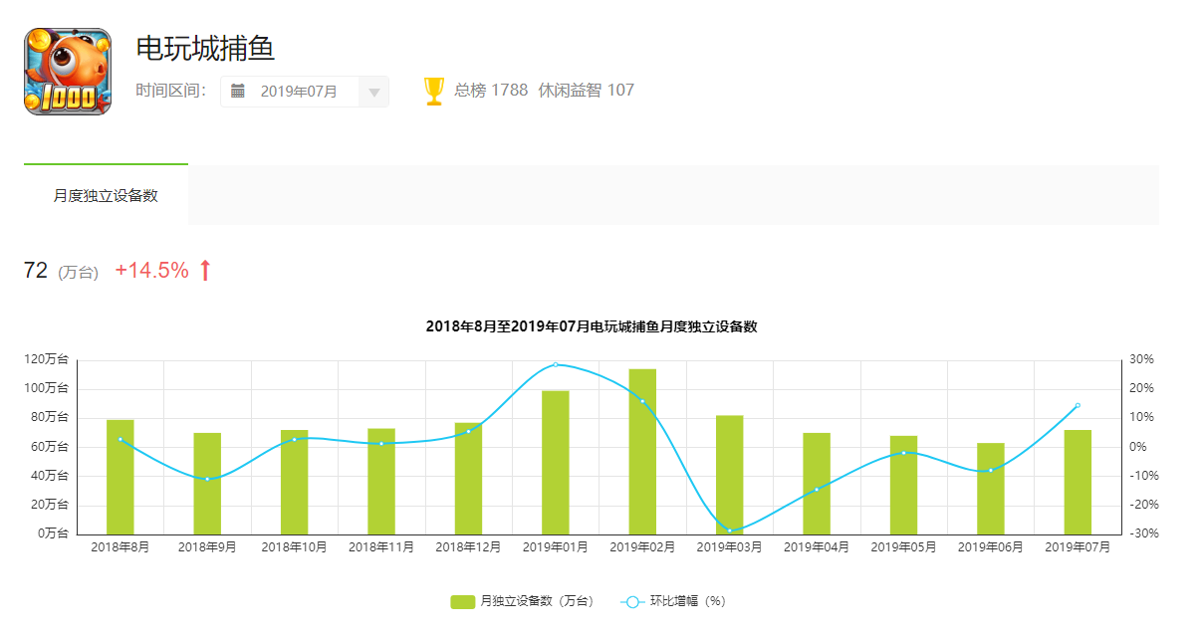Click the 电玩城捕鱼 game app icon
Screen dimensions: 1202x638
68,72
